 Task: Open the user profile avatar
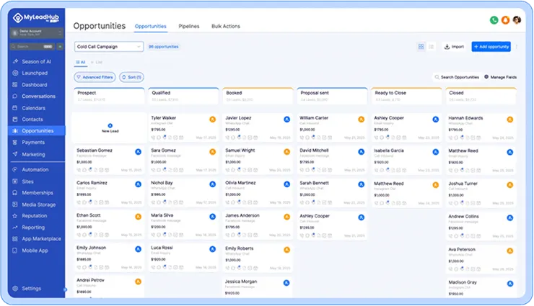(x=517, y=20)
